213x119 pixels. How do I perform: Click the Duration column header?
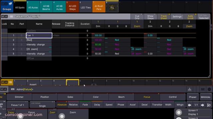[x=85, y=24]
